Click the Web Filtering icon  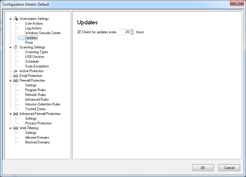[16, 128]
